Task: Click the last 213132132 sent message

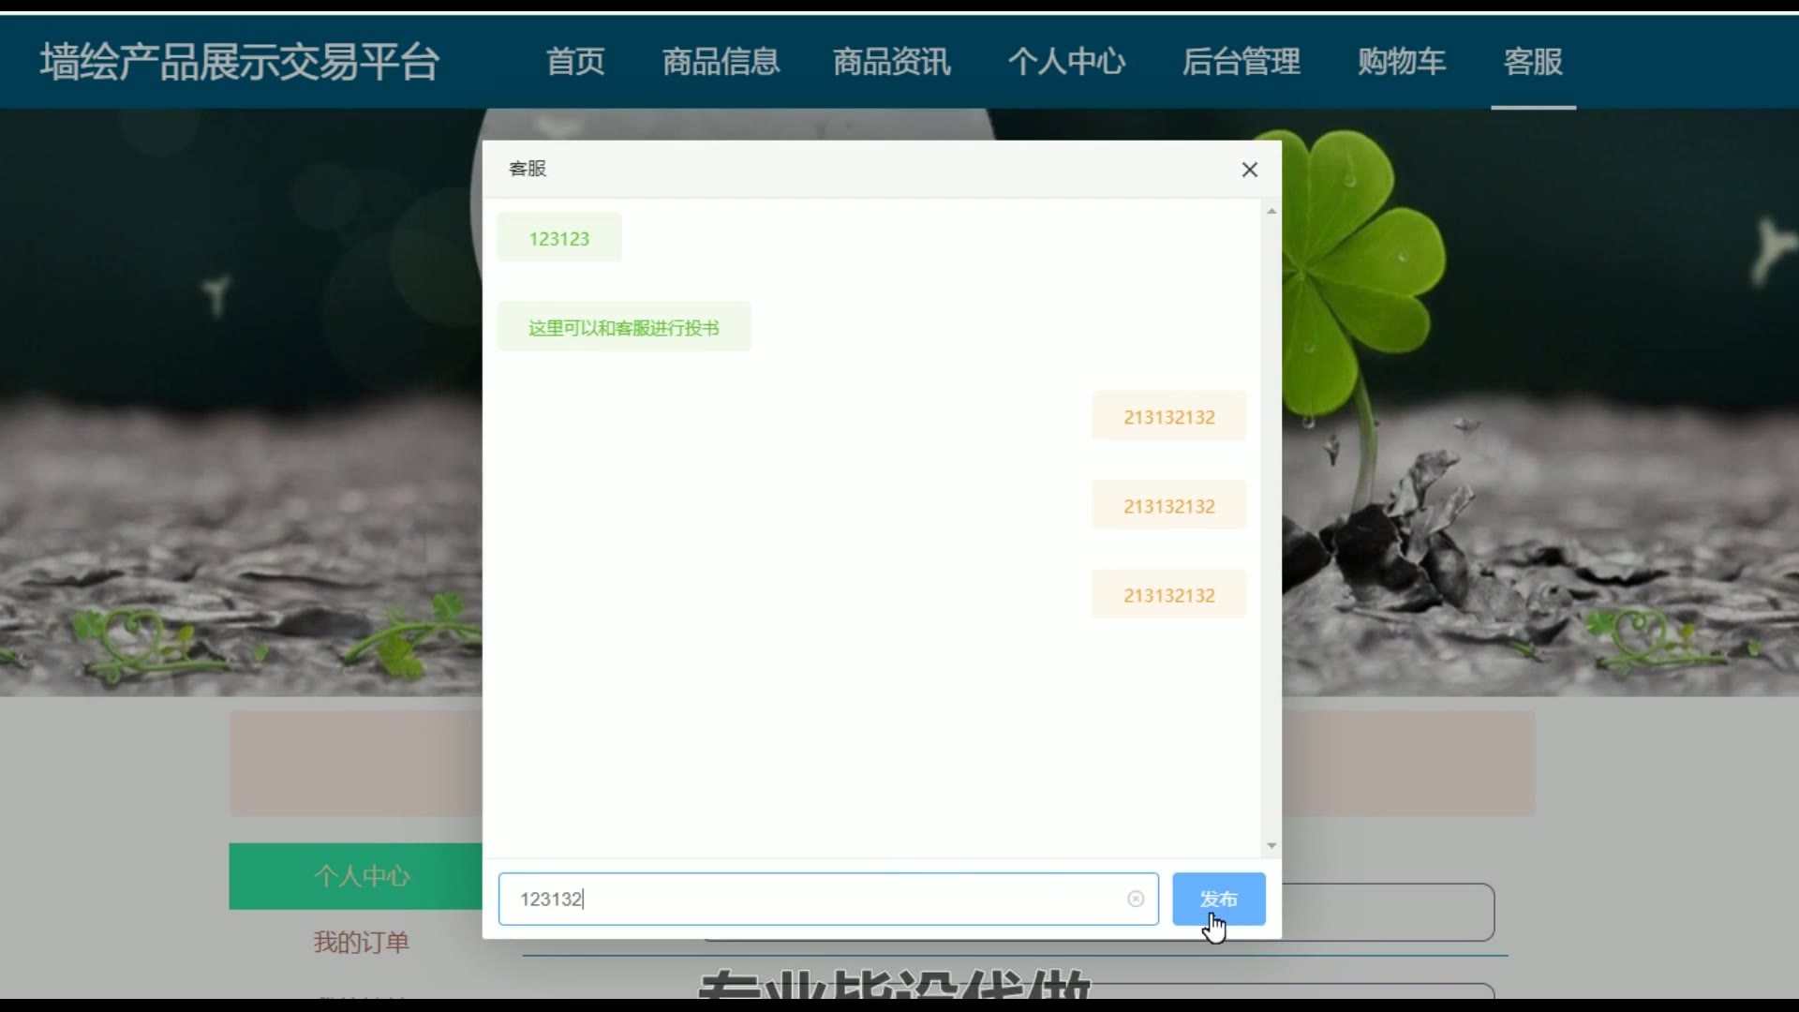Action: 1168,594
